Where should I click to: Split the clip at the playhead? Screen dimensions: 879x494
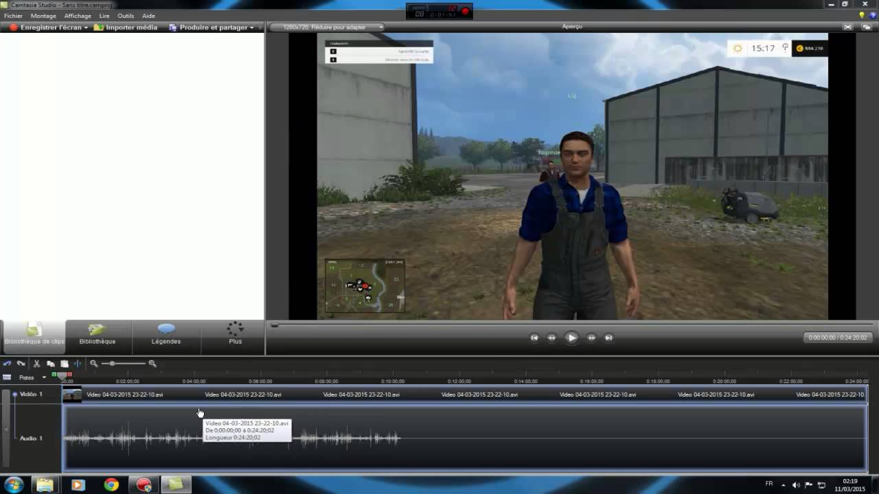pyautogui.click(x=78, y=364)
